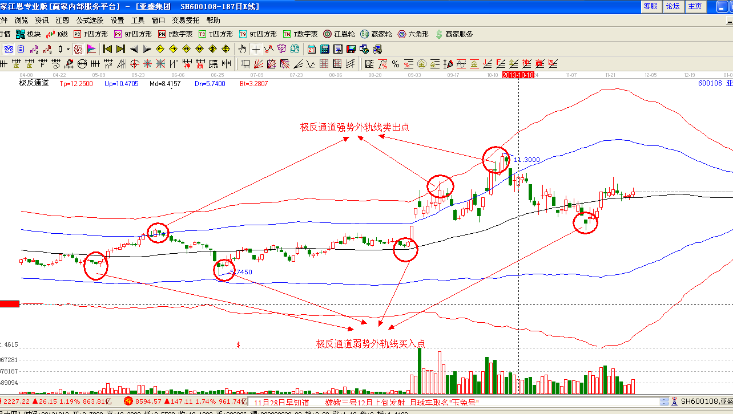Screen dimensions: 733x414
Task: Click the percent sign drawing tool
Action: coord(395,63)
